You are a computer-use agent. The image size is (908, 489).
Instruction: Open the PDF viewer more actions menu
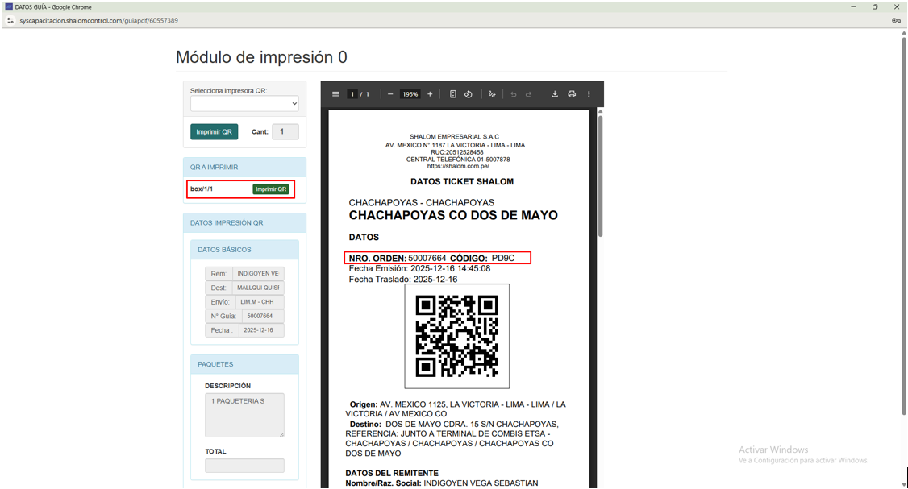pyautogui.click(x=589, y=94)
